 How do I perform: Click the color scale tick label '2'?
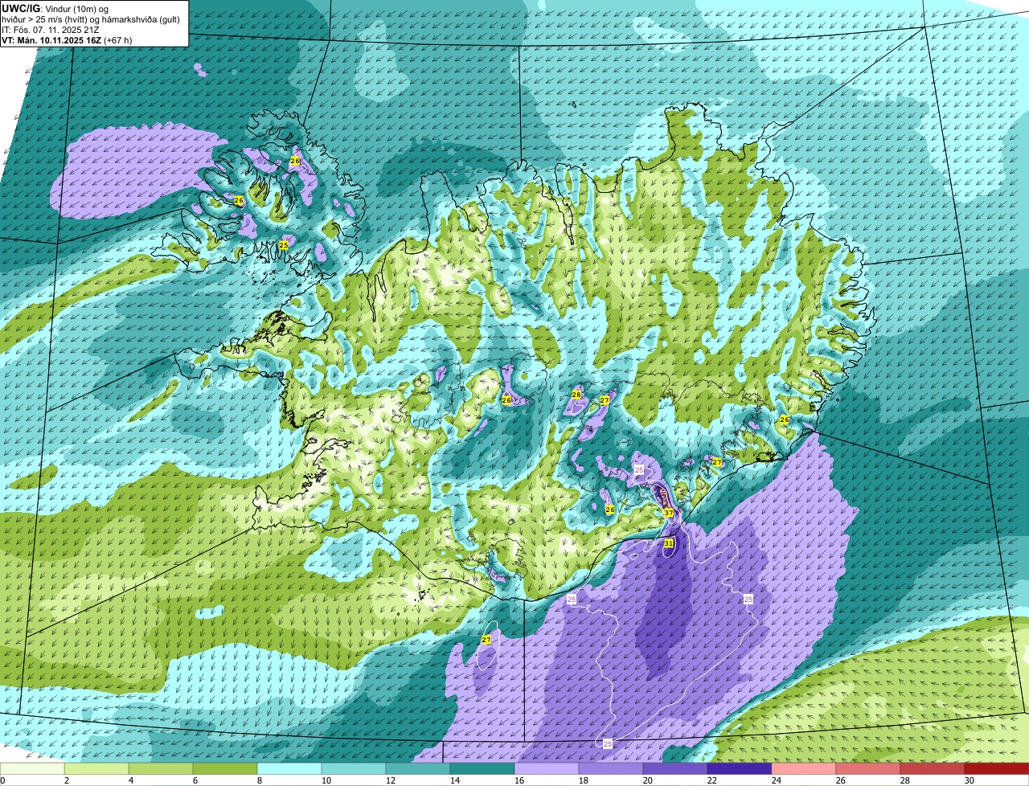pos(66,780)
